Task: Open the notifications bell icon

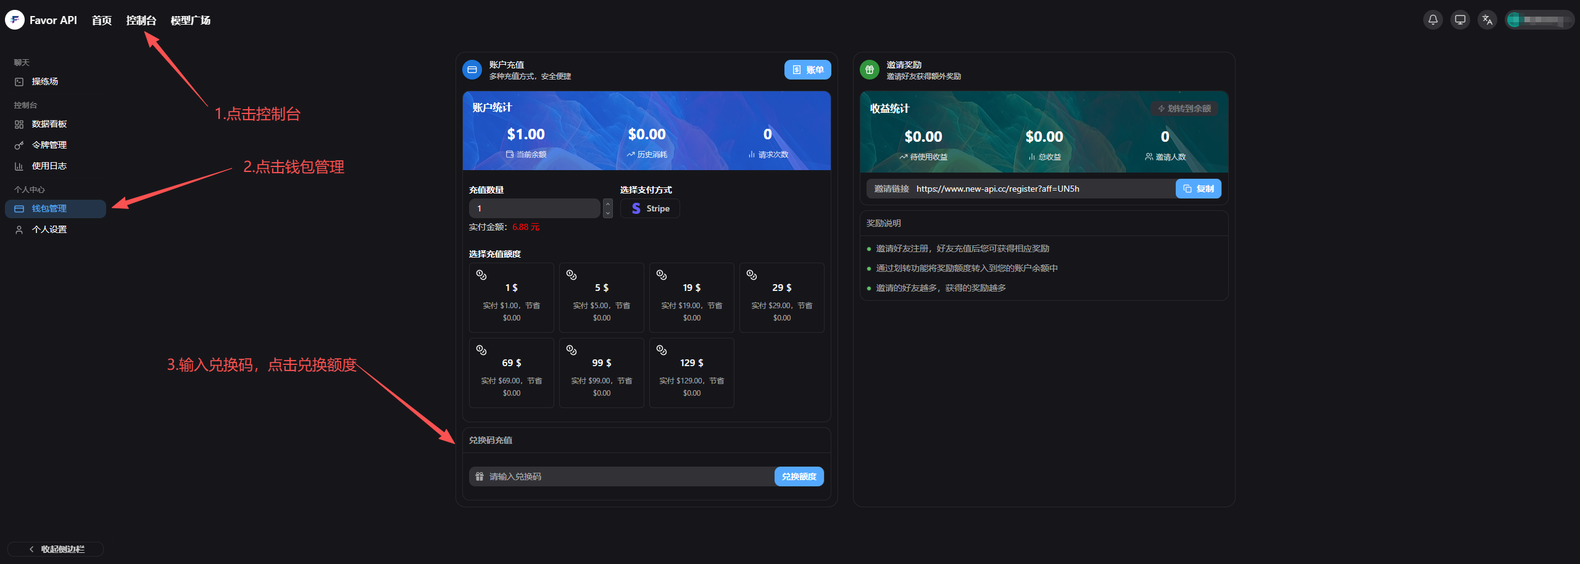Action: [1433, 20]
